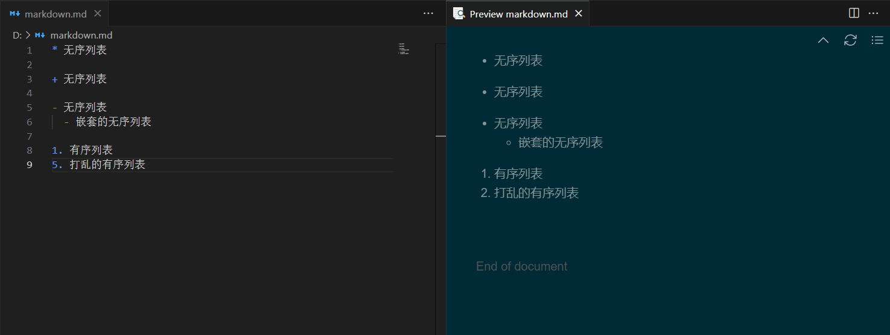Close the markdown.md editor tab

(98, 13)
